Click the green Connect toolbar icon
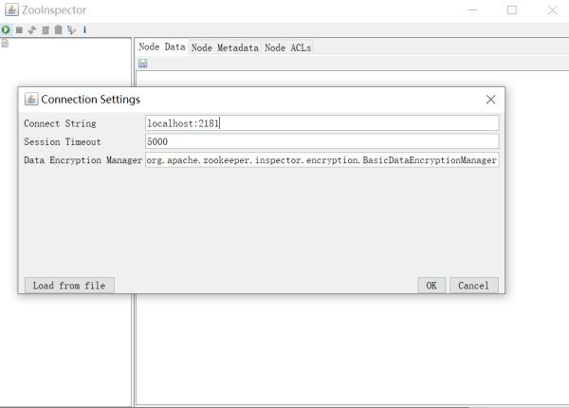 click(6, 29)
